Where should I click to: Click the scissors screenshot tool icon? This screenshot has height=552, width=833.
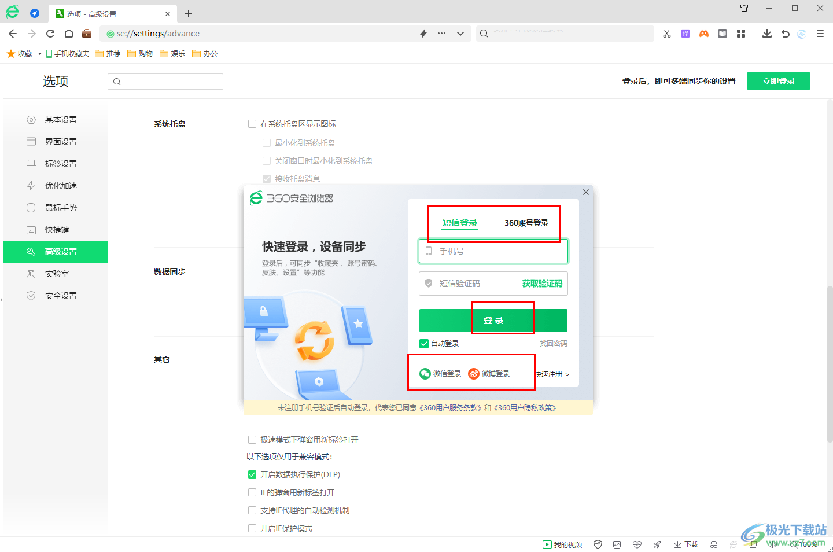(667, 34)
